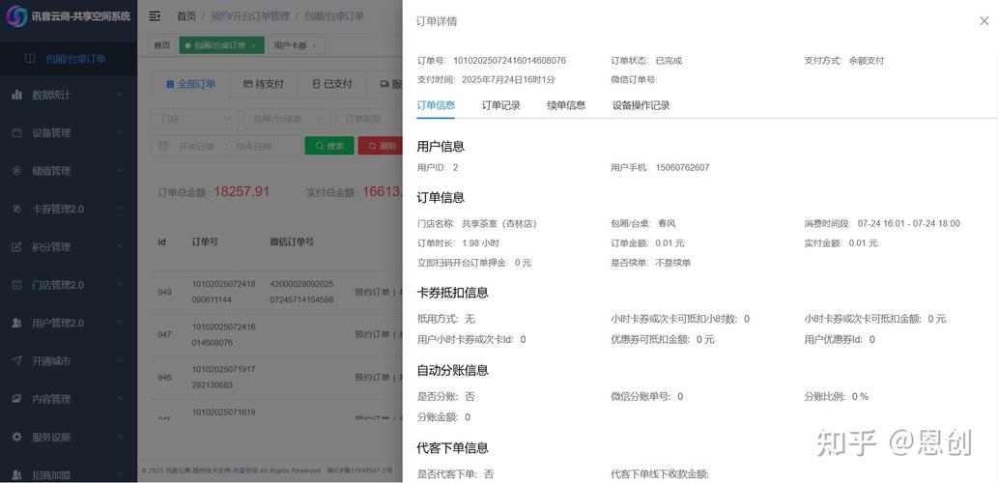Open 包厢/台桌订单 in the sidebar
The image size is (998, 483).
pos(68,59)
